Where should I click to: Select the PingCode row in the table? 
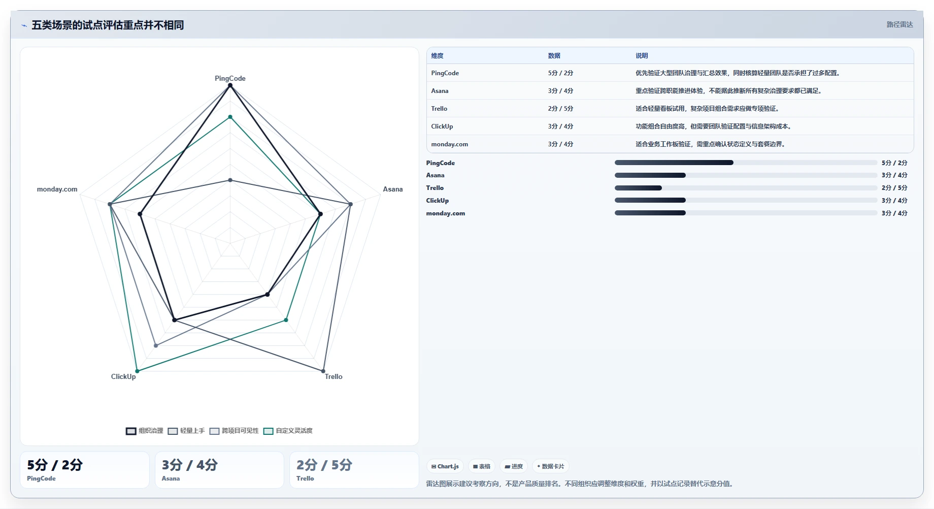click(670, 73)
